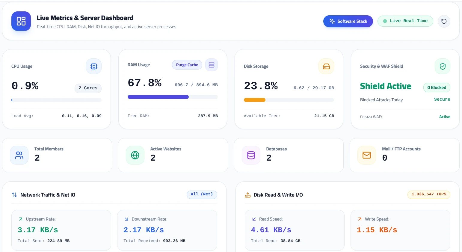Screen dimensions: 462x252
Task: Click the Live Real-Time status pill
Action: (x=405, y=21)
